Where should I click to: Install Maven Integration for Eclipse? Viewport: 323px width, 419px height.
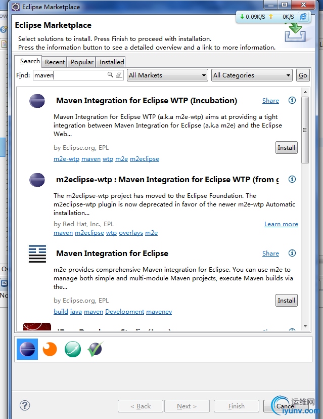287,301
